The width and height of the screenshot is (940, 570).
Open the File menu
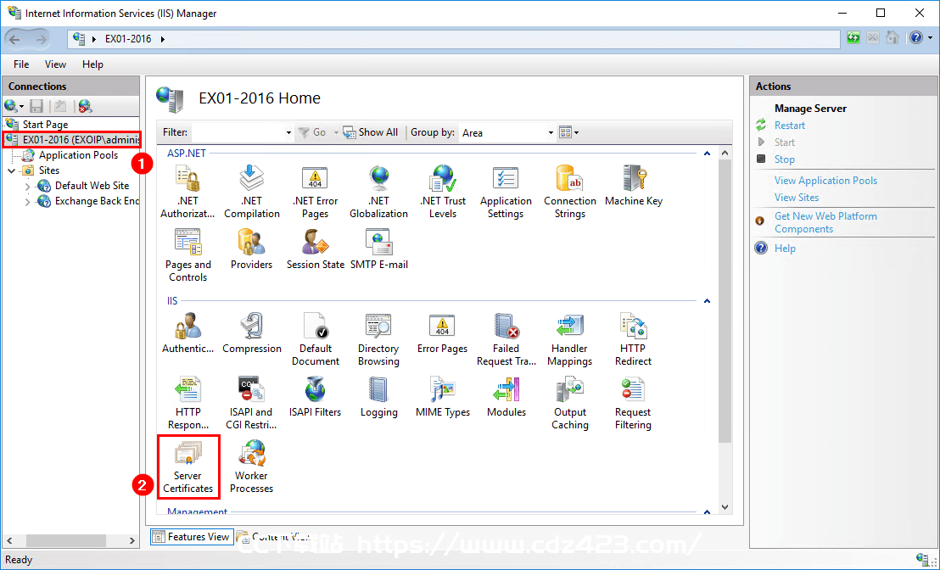click(21, 64)
